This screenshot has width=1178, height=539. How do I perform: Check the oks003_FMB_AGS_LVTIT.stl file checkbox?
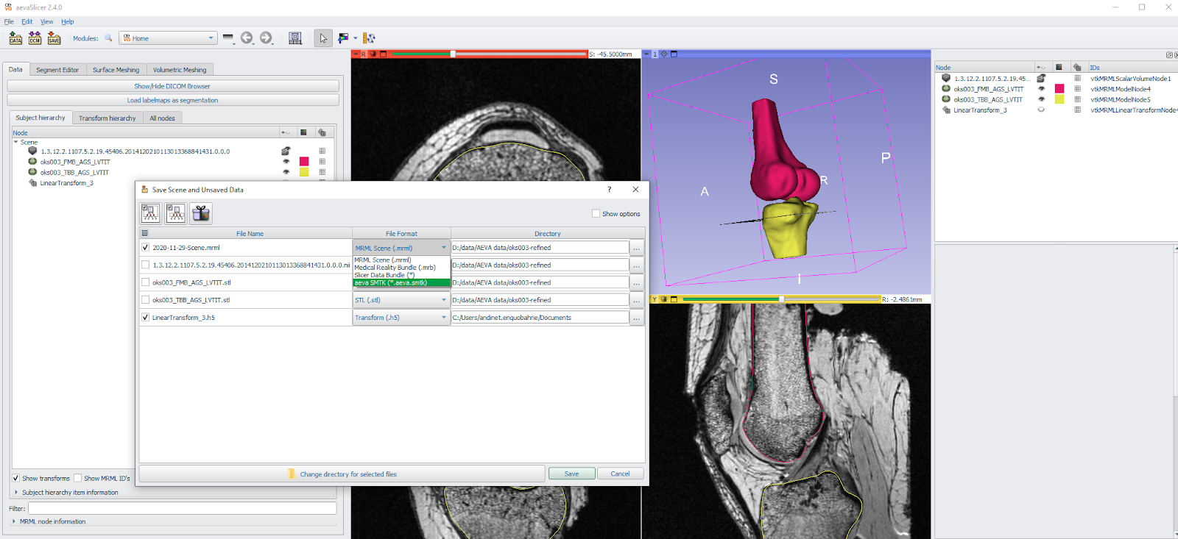click(x=145, y=282)
